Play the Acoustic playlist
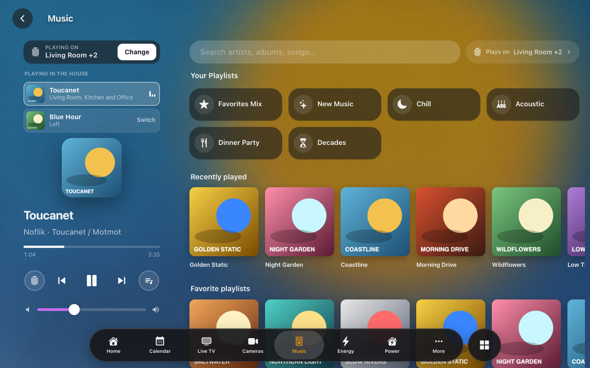590x368 pixels. (x=533, y=104)
